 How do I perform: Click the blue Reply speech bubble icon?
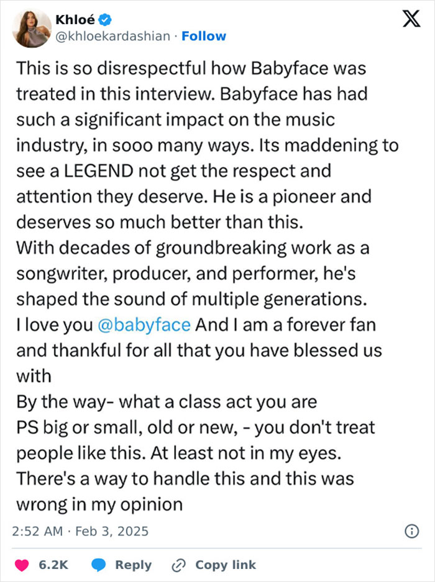[x=98, y=565]
